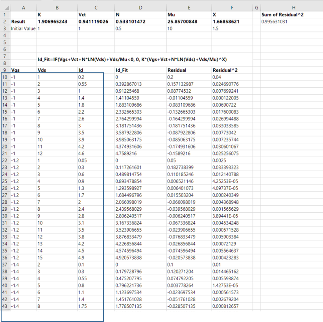Click the select-all corner triangle
Screen dimensions: 323x322
point(7,8)
